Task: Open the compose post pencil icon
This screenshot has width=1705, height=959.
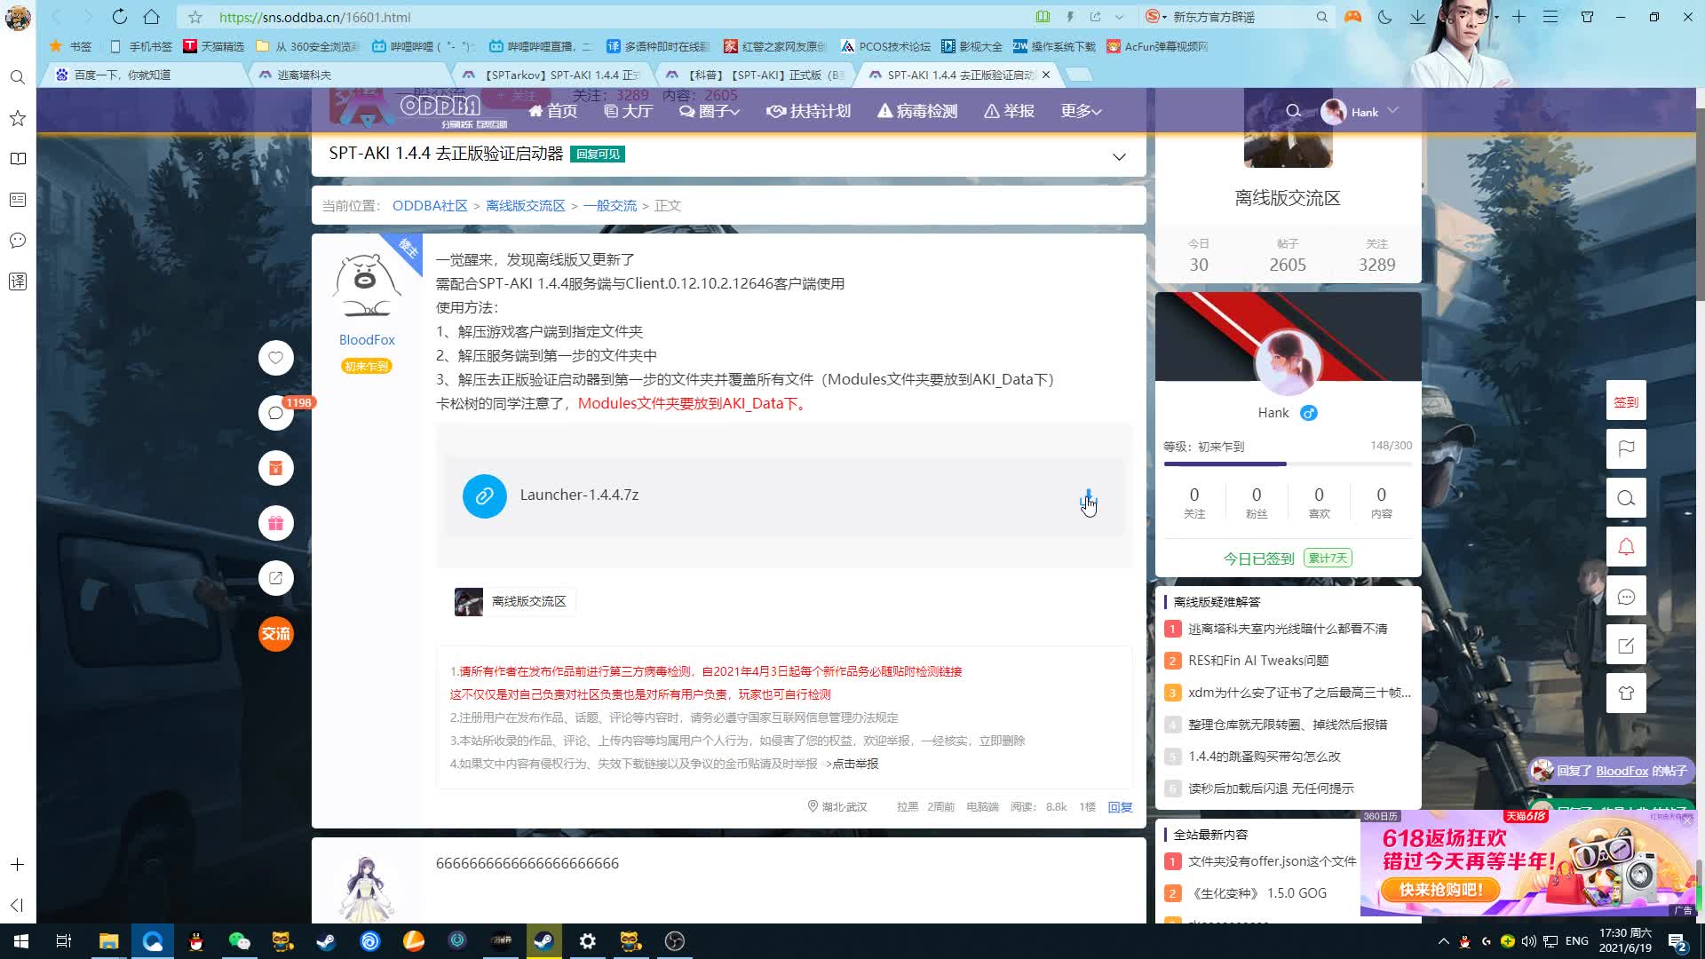Action: [x=1626, y=646]
